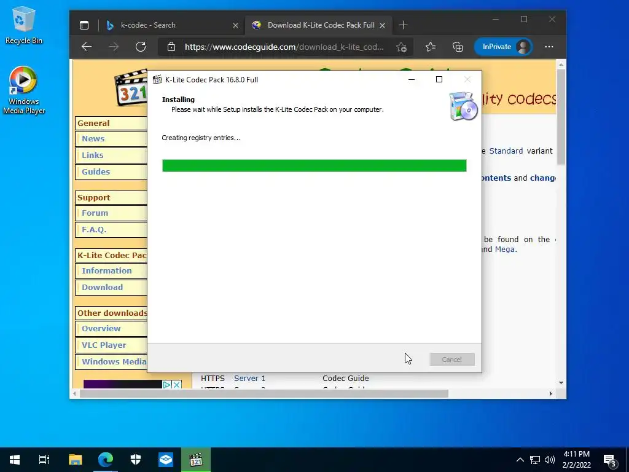Click the codecguide.com address bar
Image resolution: width=629 pixels, height=472 pixels.
284,47
